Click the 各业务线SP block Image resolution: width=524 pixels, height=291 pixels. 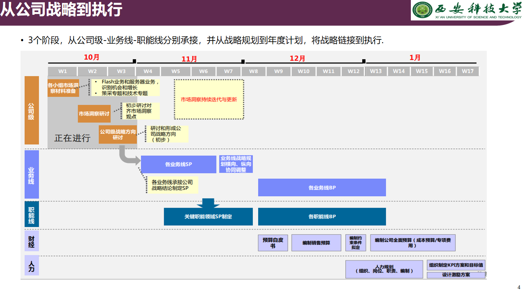[x=178, y=164]
